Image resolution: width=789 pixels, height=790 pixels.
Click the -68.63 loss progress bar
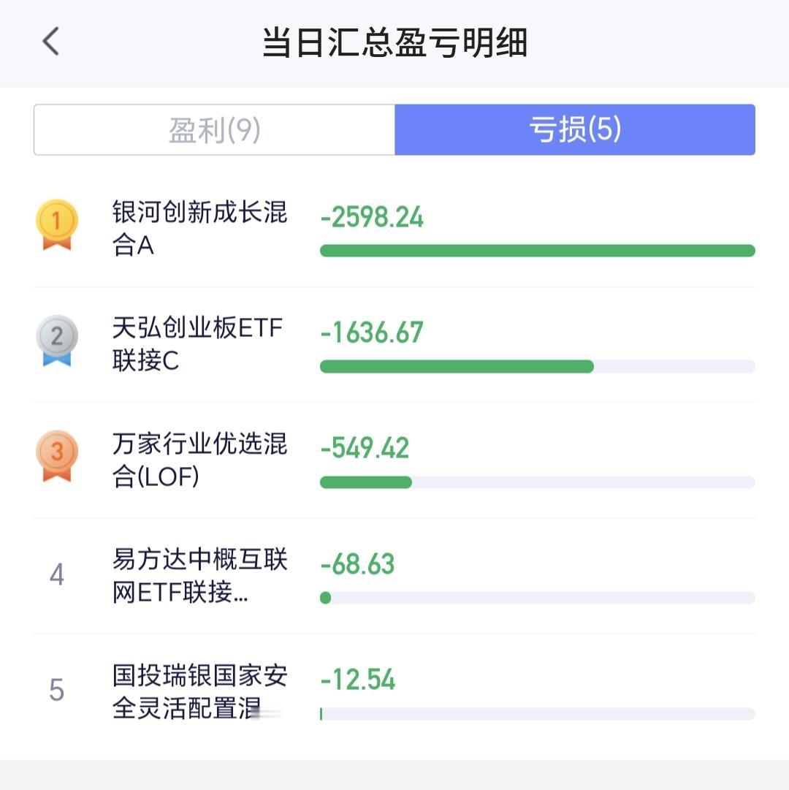tap(537, 598)
